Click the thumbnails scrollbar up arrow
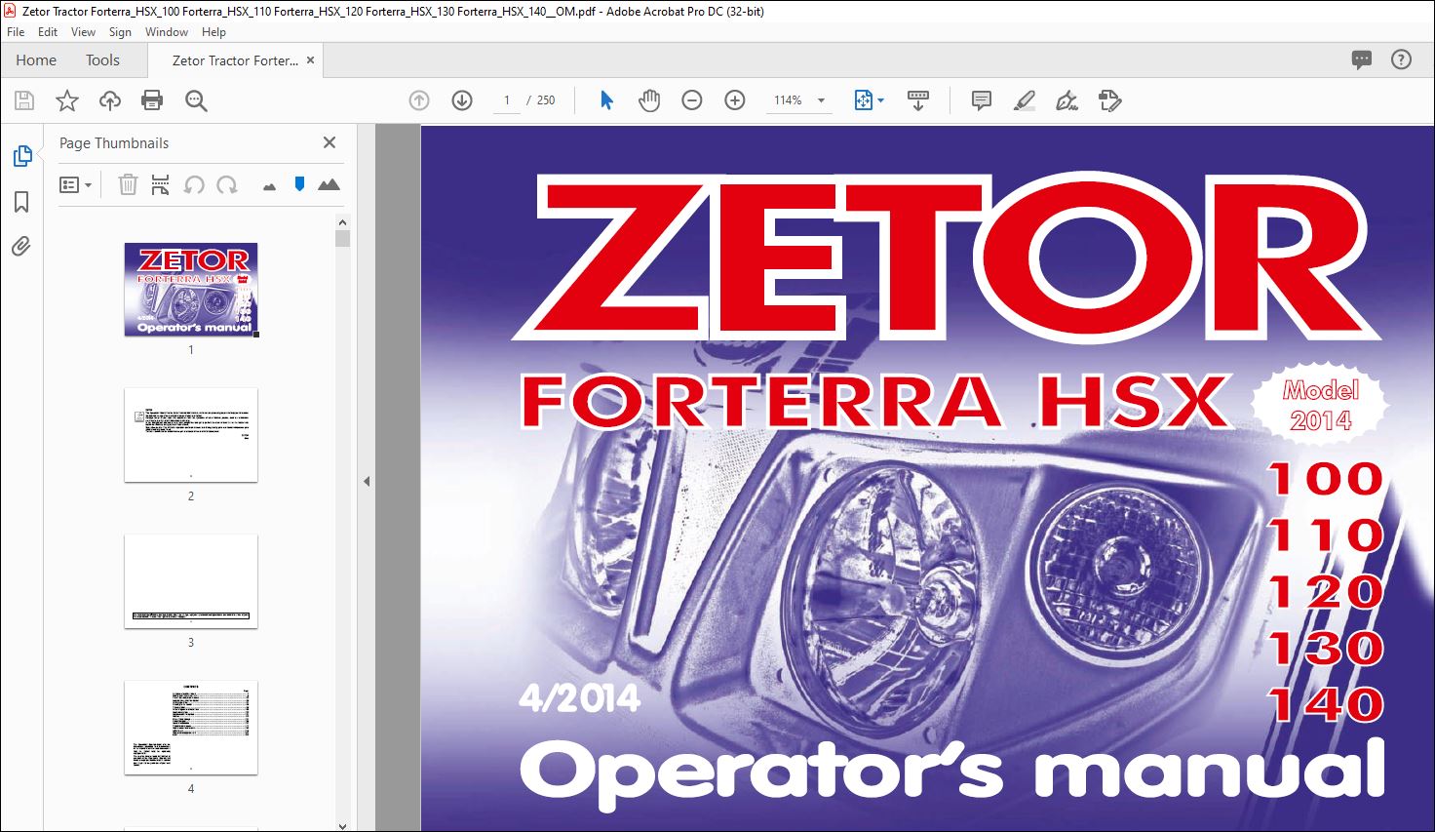This screenshot has height=832, width=1435. [x=342, y=223]
